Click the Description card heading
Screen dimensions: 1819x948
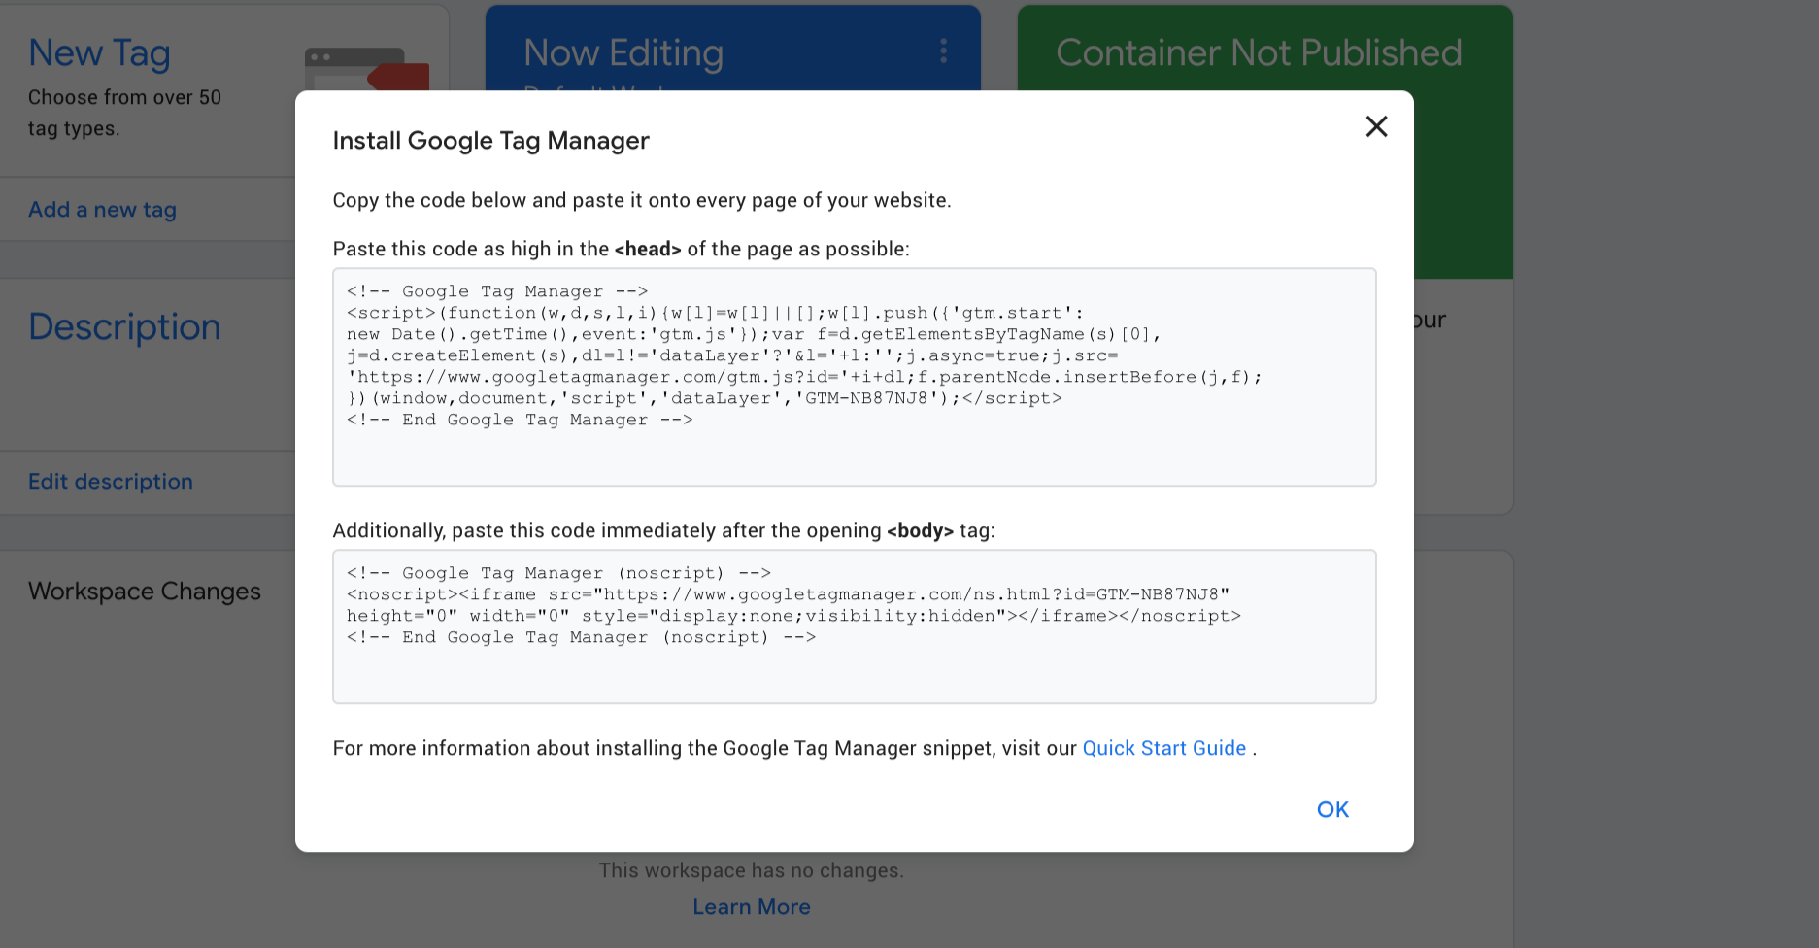[124, 327]
